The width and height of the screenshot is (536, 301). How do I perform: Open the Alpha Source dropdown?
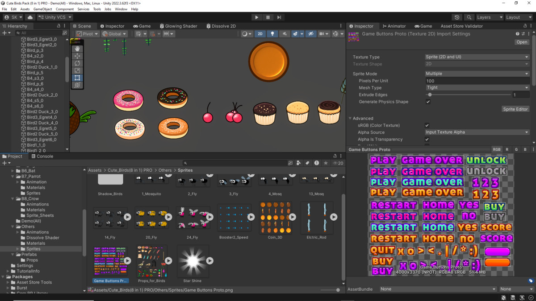point(477,132)
